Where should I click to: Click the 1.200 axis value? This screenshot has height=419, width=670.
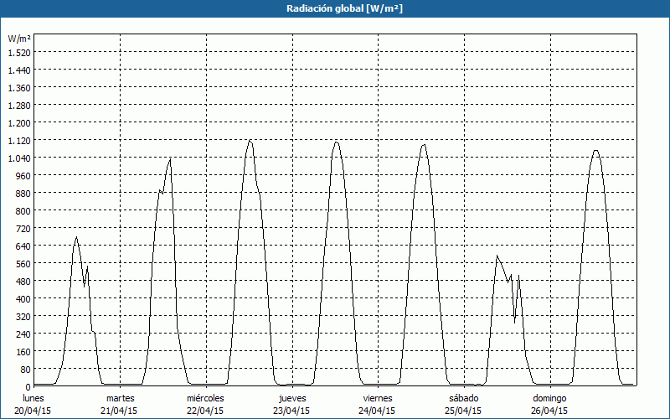[19, 122]
